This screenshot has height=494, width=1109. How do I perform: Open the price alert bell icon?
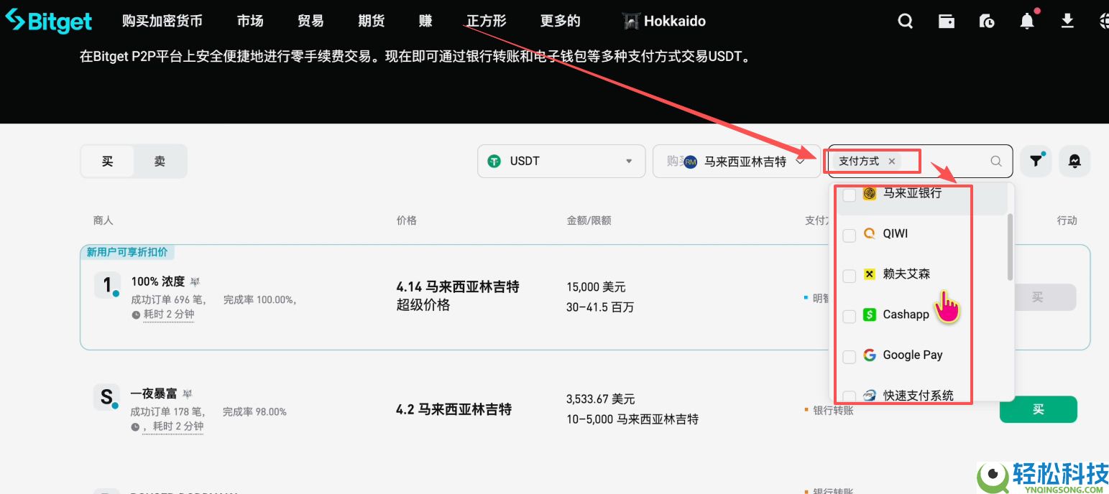1075,161
